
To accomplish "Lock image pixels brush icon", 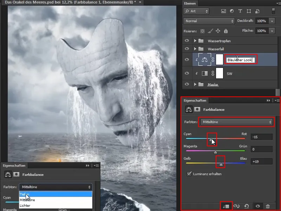I will pyautogui.click(x=210, y=31).
